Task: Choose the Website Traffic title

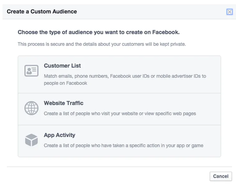Action: 63,103
